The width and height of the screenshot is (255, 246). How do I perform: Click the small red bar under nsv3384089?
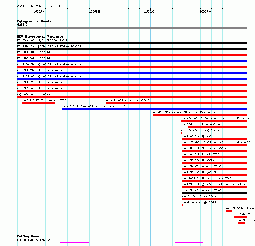pyautogui.click(x=229, y=211)
